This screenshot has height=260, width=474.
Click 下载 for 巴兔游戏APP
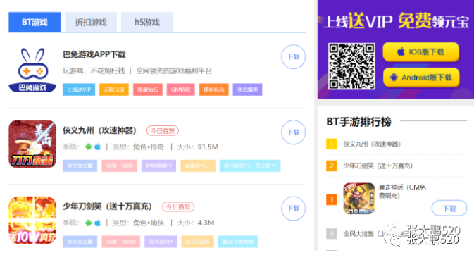(x=293, y=57)
